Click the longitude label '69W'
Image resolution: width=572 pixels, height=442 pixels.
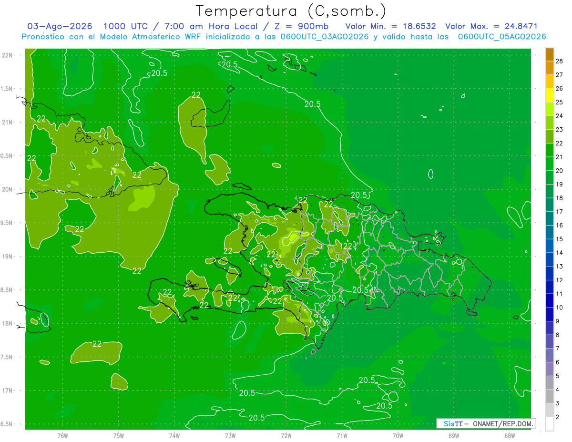click(x=454, y=436)
